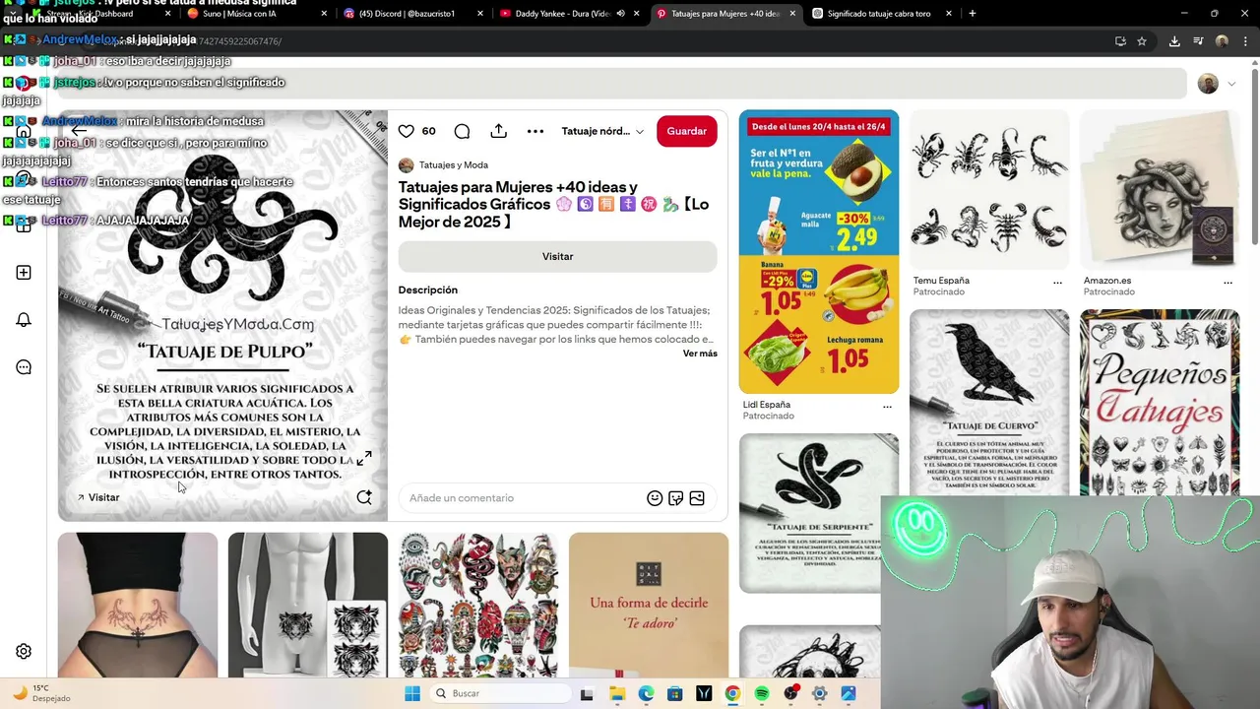
Task: Click the Pinterest search bar at top
Action: point(622,84)
